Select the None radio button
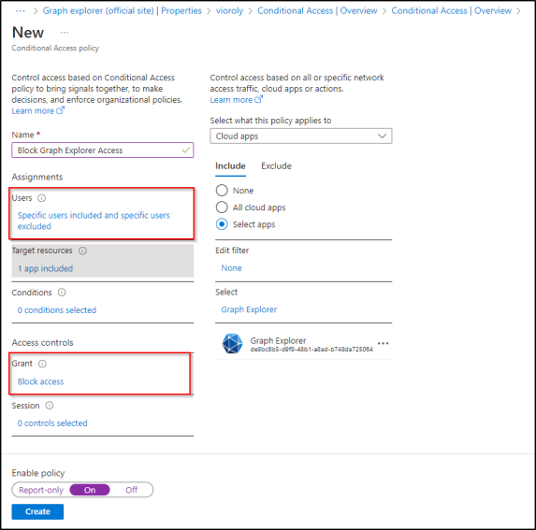Screen dimensions: 536x530 (222, 190)
